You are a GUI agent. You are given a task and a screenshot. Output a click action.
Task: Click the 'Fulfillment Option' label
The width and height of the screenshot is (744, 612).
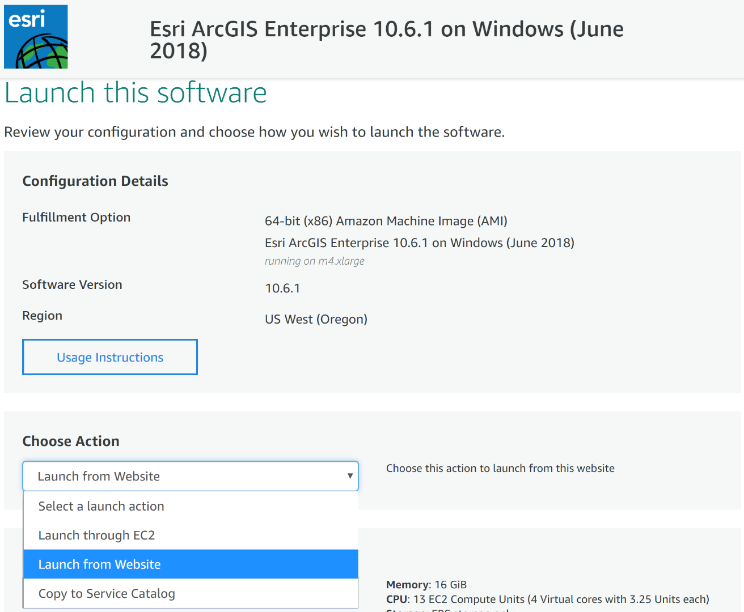click(77, 218)
